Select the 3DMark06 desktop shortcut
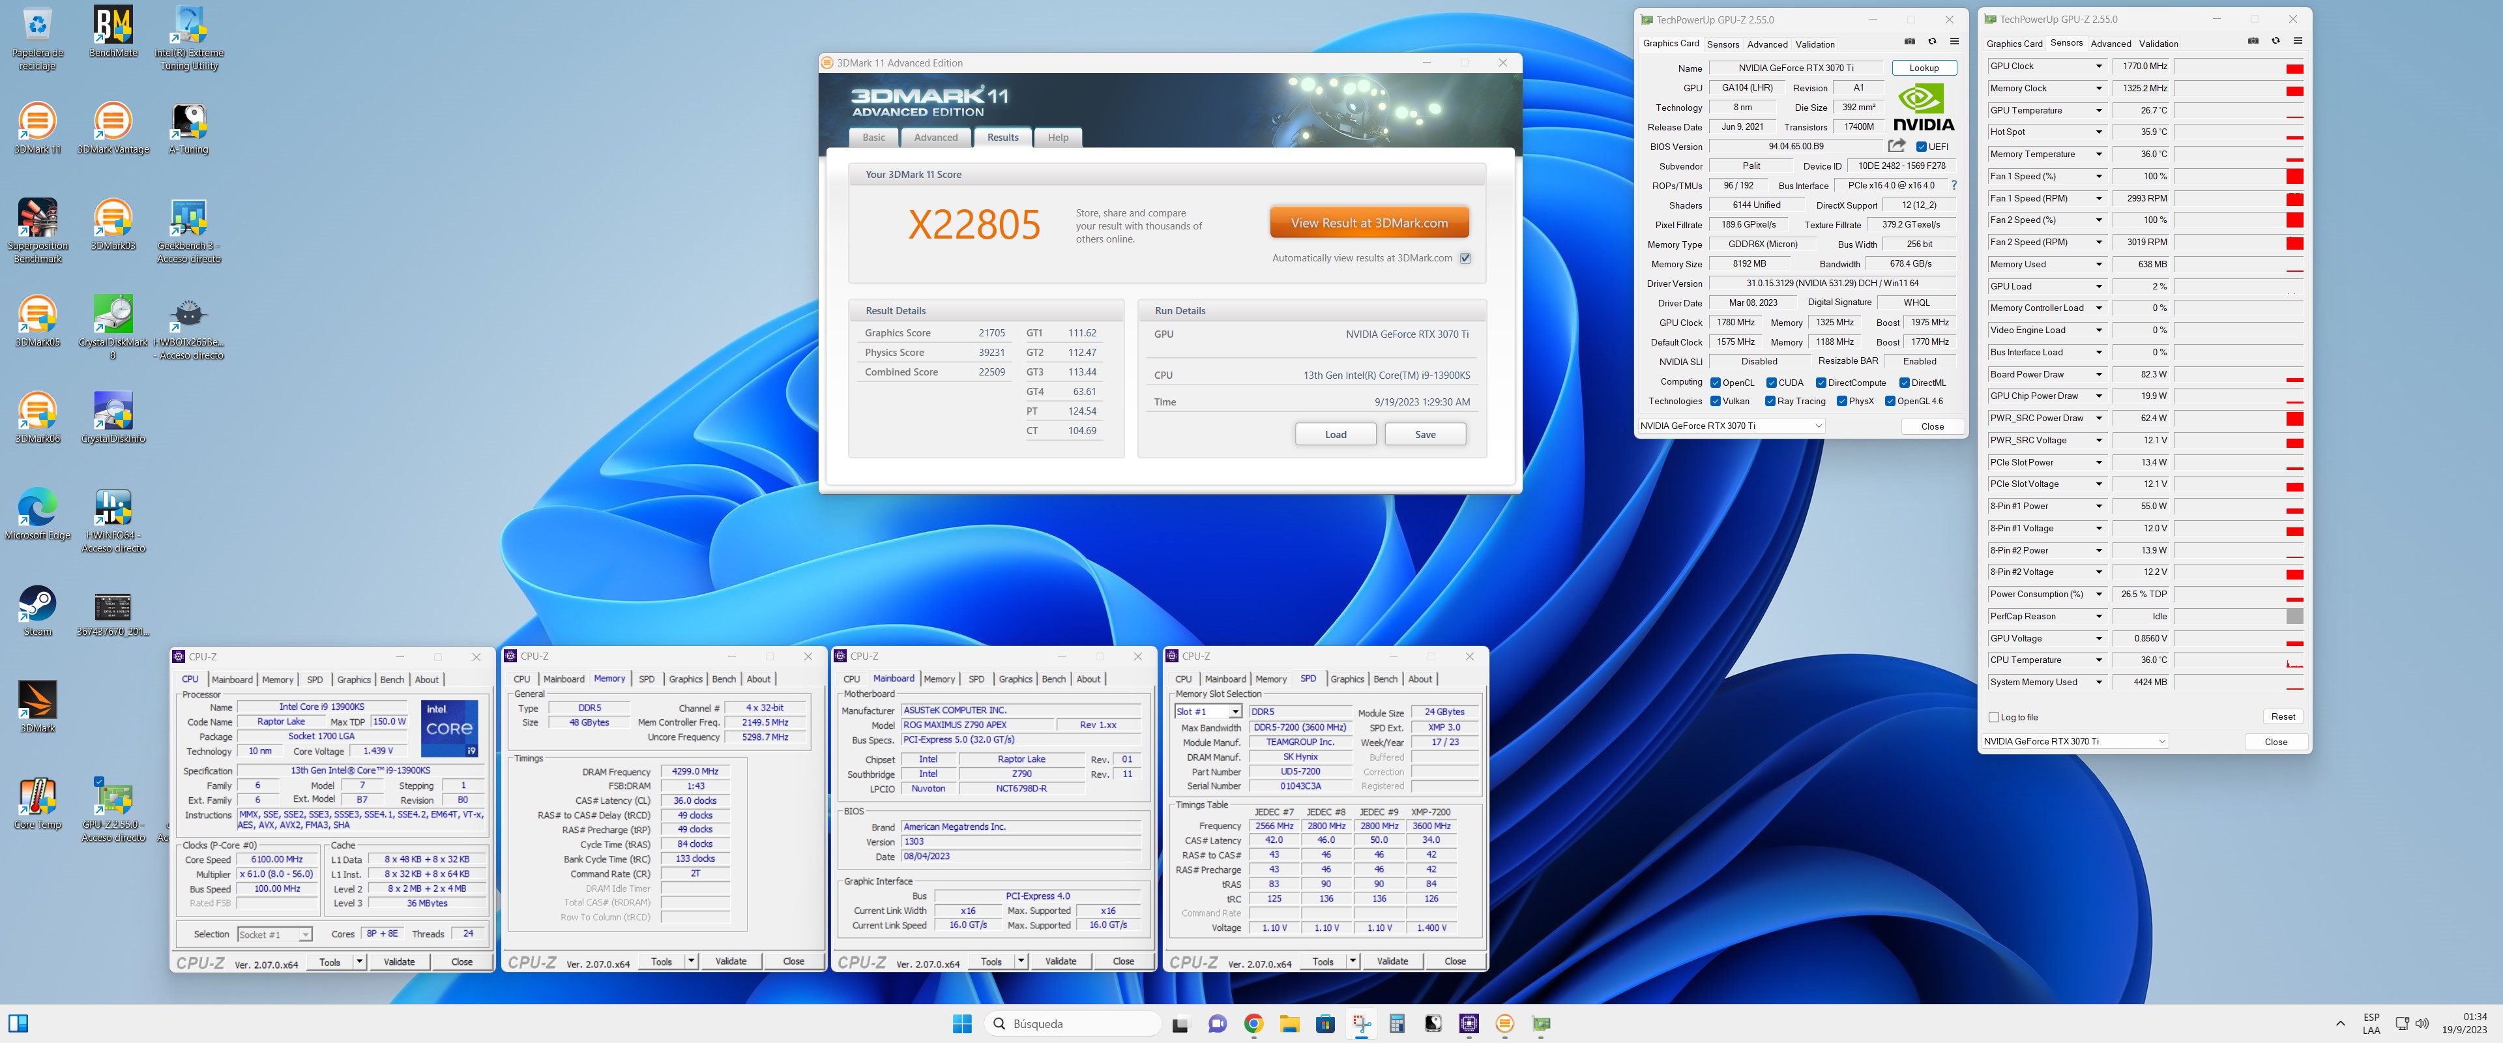Viewport: 2503px width, 1043px height. 38,417
